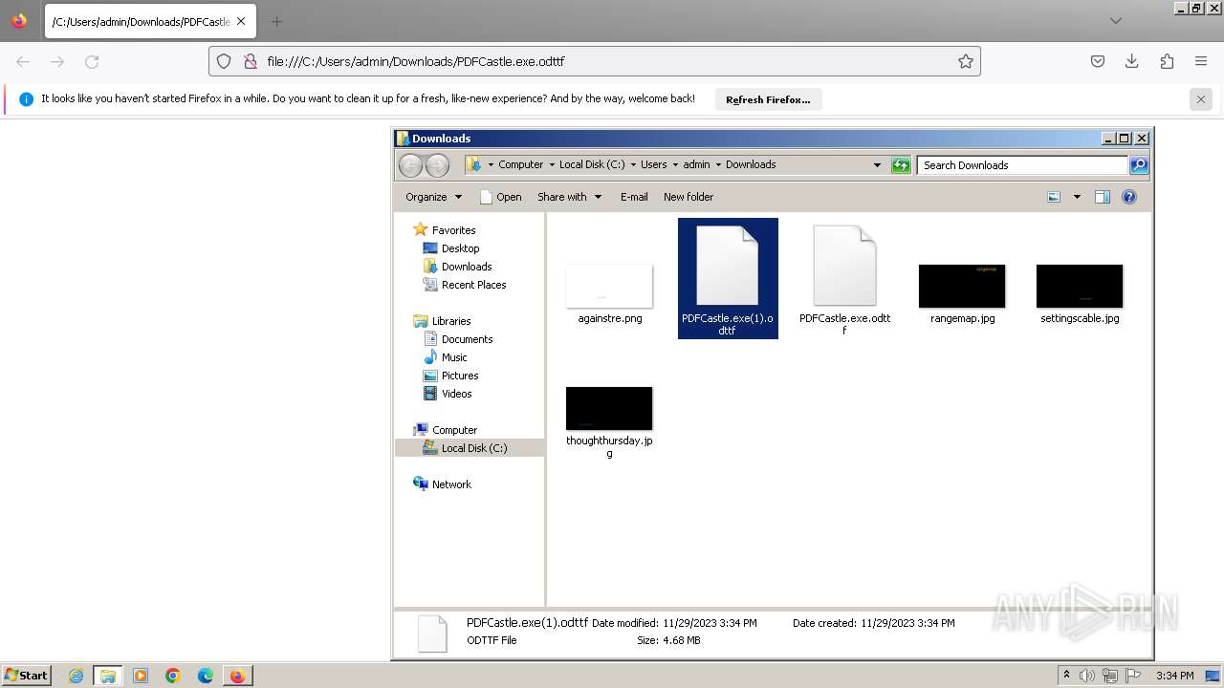Open the Windows Start menu
The width and height of the screenshot is (1224, 688).
[x=27, y=676]
